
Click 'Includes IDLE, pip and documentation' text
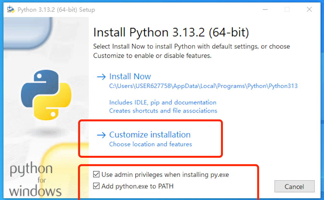coord(163,102)
